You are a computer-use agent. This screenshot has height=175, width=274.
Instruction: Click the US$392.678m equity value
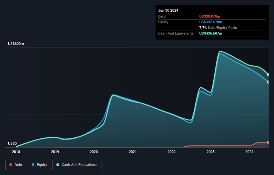click(211, 22)
